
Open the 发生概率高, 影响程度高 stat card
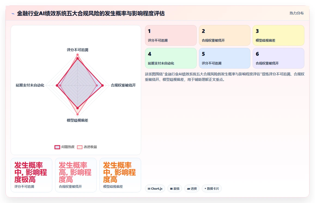tap(76, 175)
